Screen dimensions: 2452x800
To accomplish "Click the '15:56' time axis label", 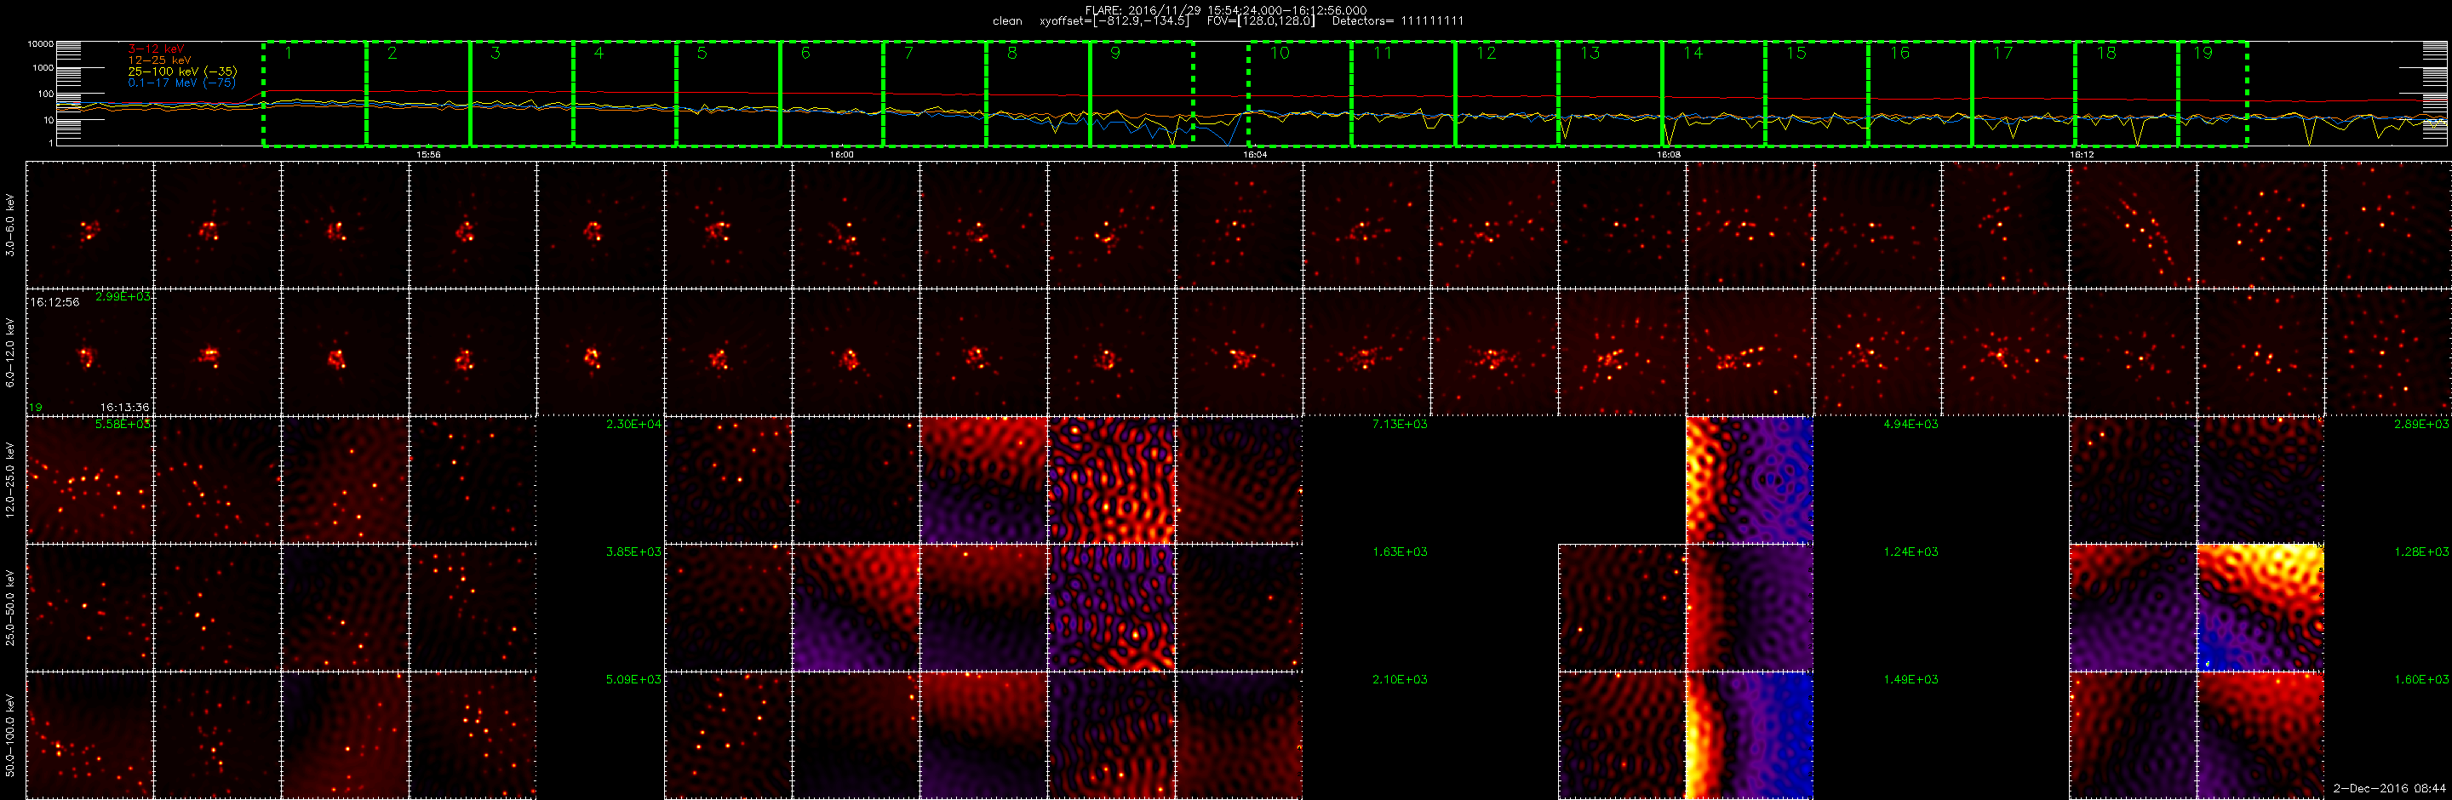I will (428, 154).
